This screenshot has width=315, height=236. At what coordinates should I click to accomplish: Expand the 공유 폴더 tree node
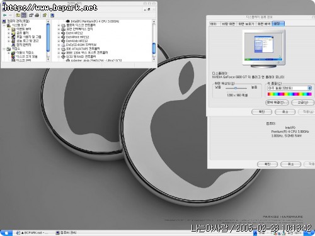tap(9, 33)
